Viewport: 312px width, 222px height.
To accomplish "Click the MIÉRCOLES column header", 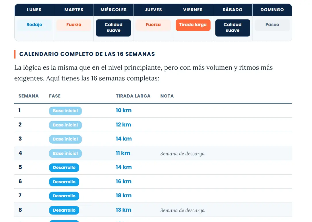I will (x=113, y=9).
